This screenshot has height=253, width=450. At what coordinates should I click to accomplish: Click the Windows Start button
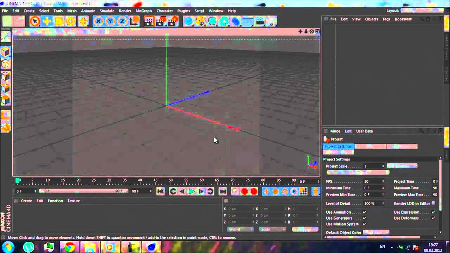(x=8, y=247)
